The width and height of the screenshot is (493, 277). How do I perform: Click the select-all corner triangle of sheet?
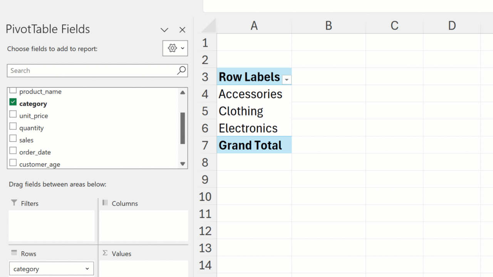click(210, 26)
